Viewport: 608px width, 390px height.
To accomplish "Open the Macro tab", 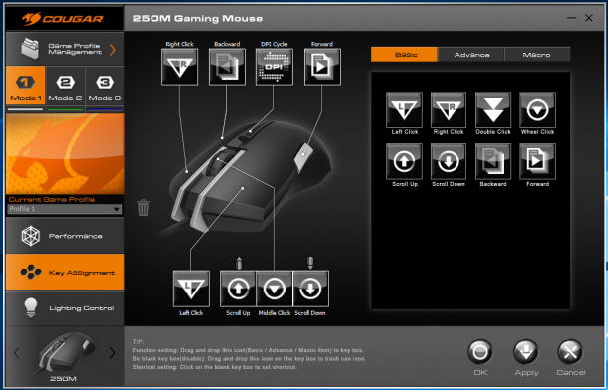I will pyautogui.click(x=537, y=55).
